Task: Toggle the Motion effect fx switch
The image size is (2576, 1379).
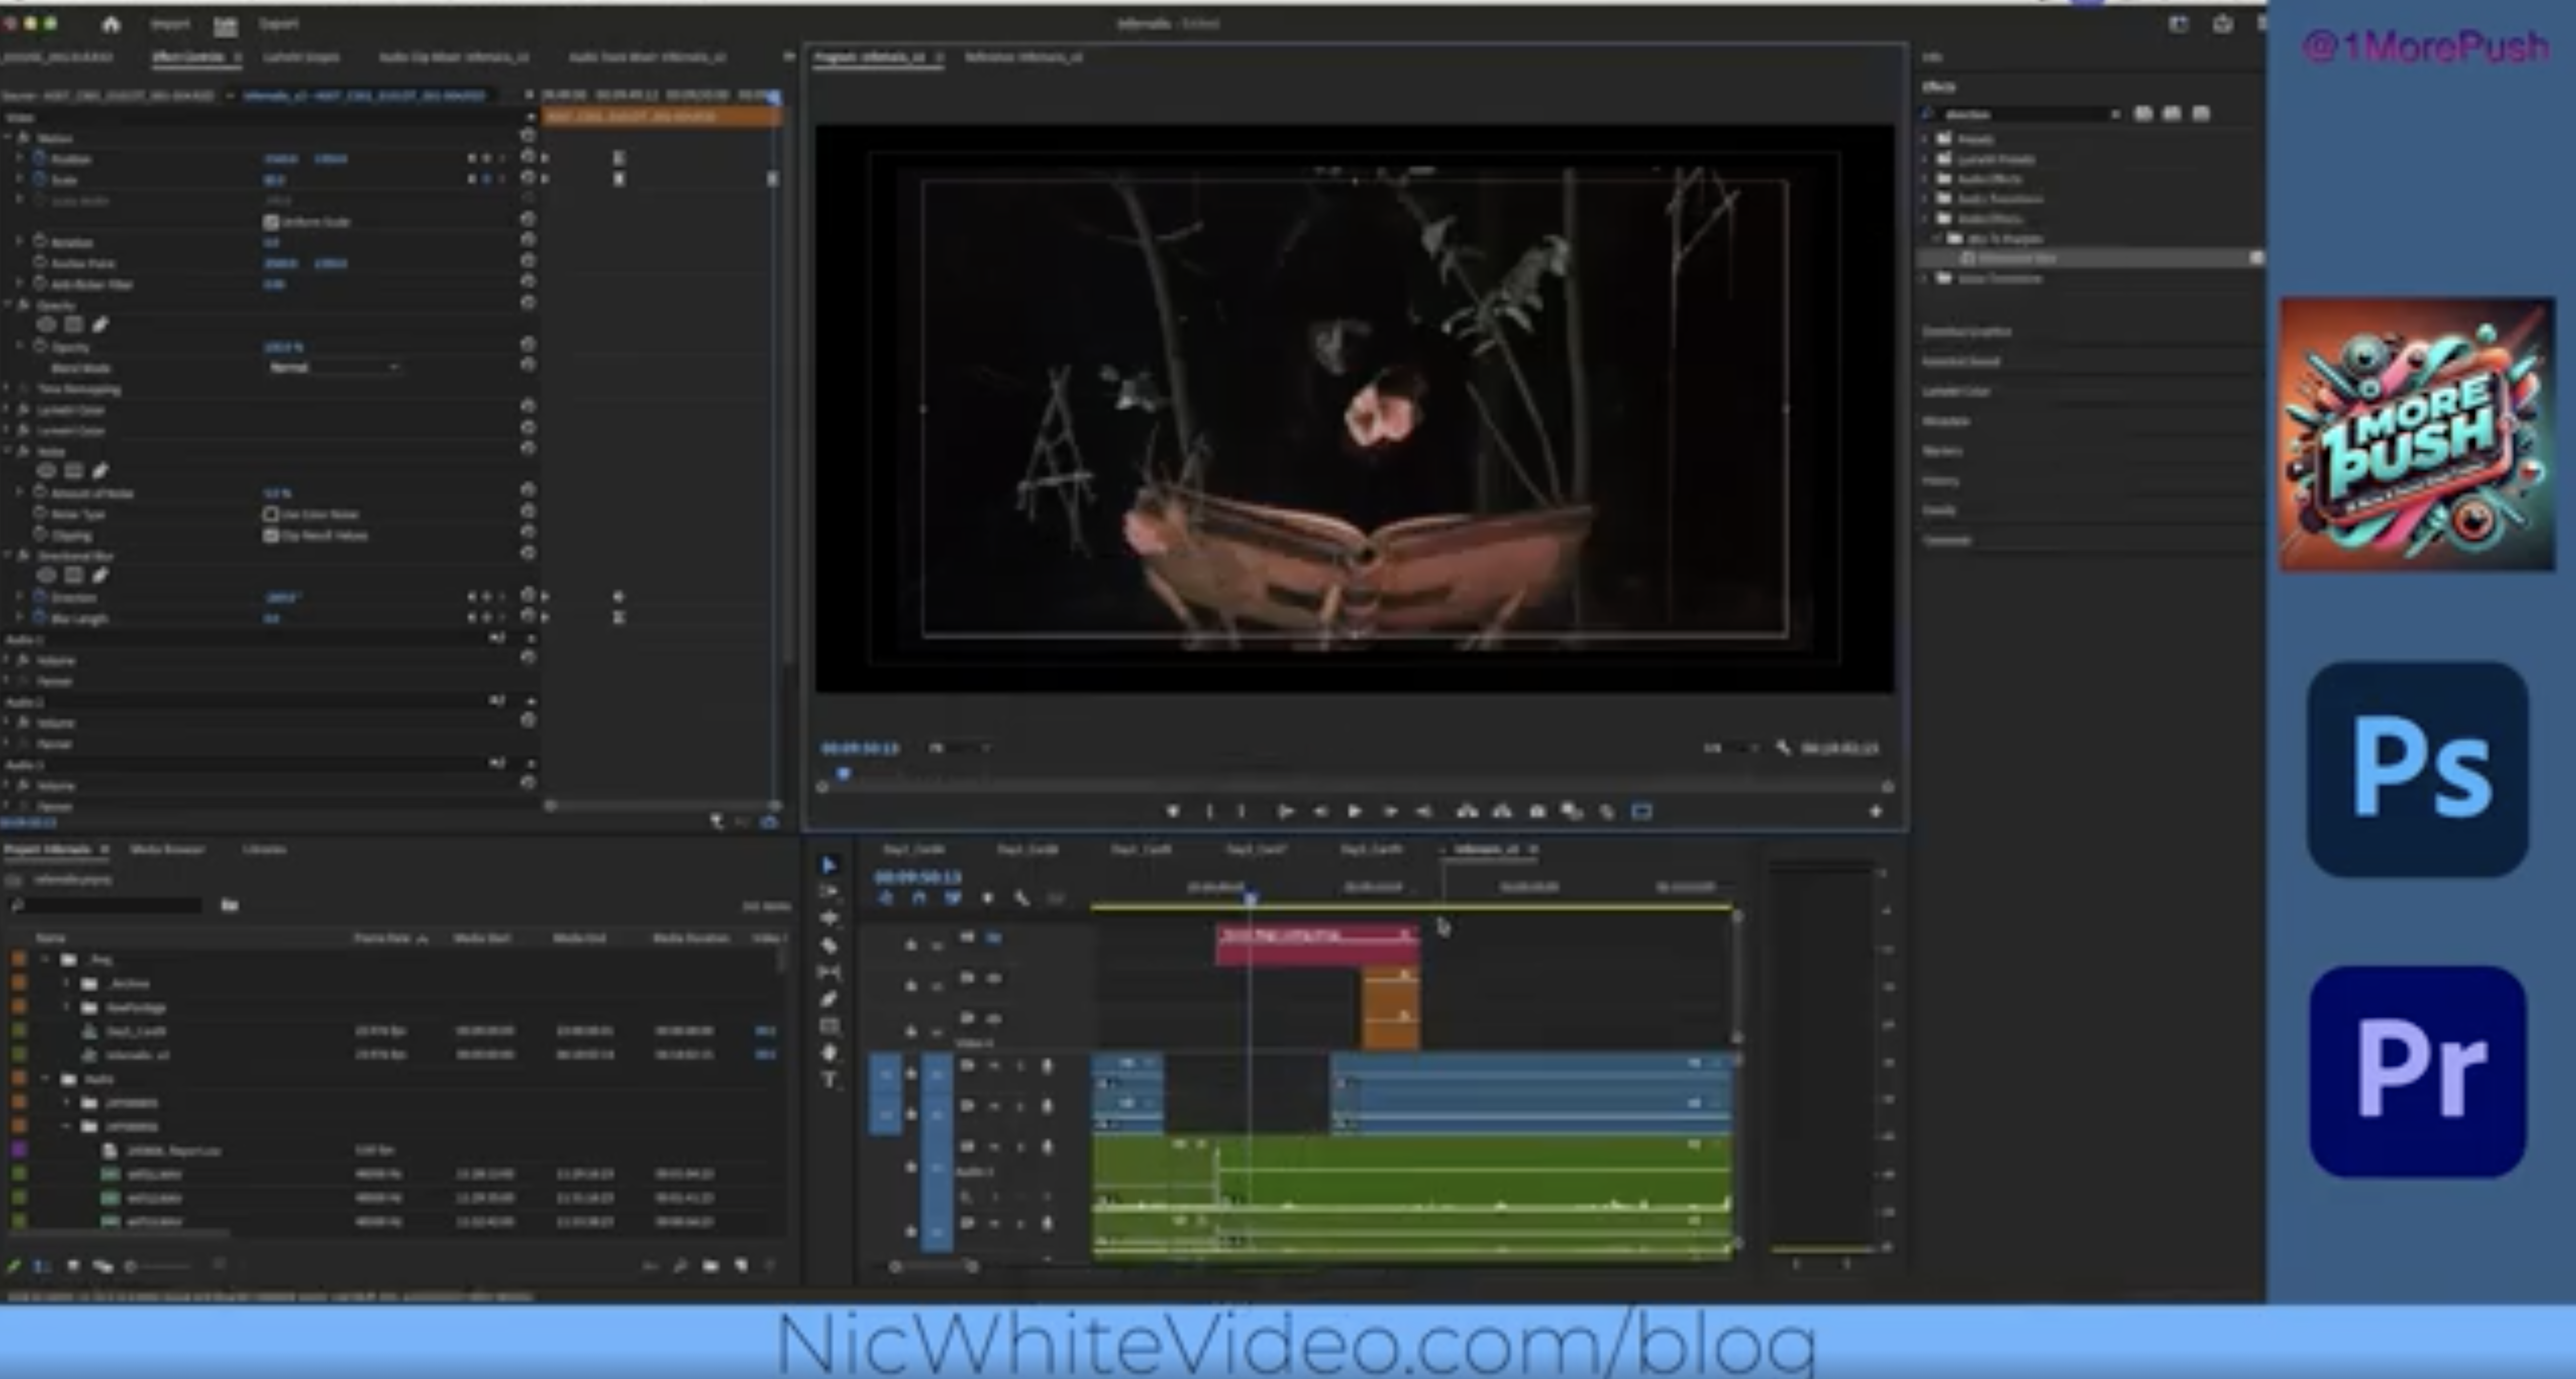Action: point(24,138)
